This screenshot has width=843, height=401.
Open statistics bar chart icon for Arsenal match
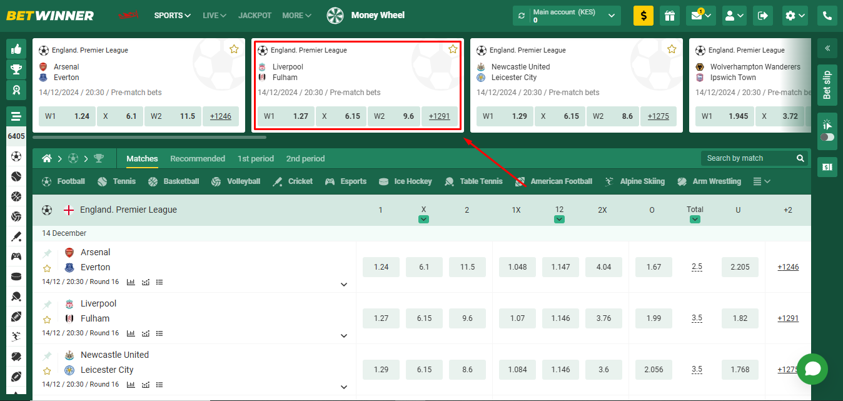(x=131, y=282)
